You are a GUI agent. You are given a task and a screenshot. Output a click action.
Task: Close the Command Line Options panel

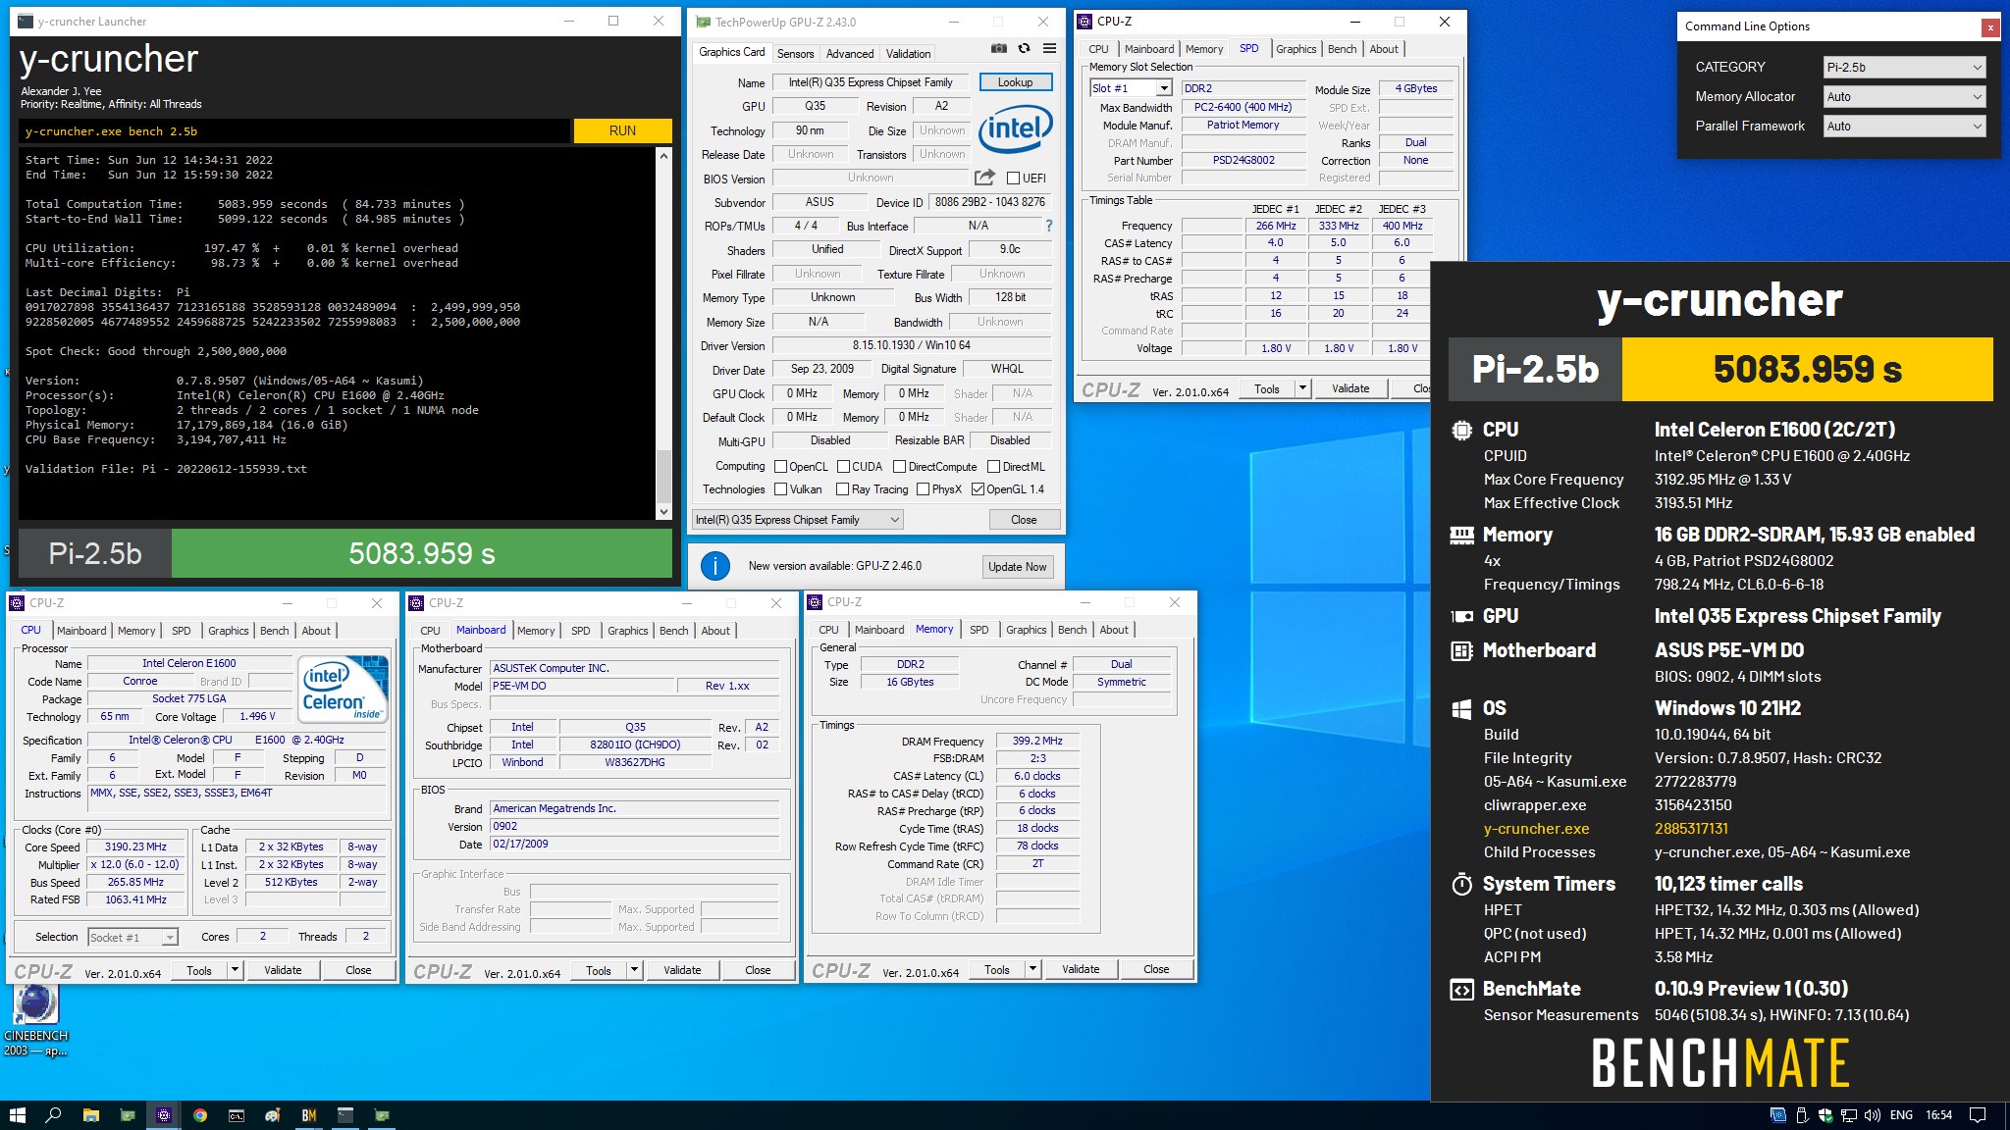tap(1990, 27)
